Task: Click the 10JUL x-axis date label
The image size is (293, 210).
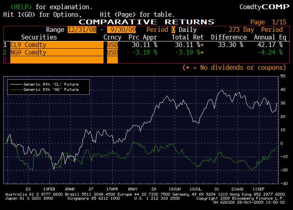Action: point(195,189)
